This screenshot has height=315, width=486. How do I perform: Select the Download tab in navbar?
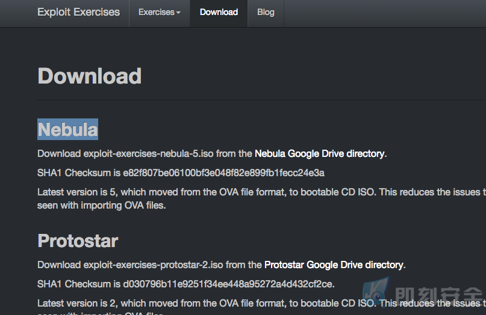[x=219, y=13]
